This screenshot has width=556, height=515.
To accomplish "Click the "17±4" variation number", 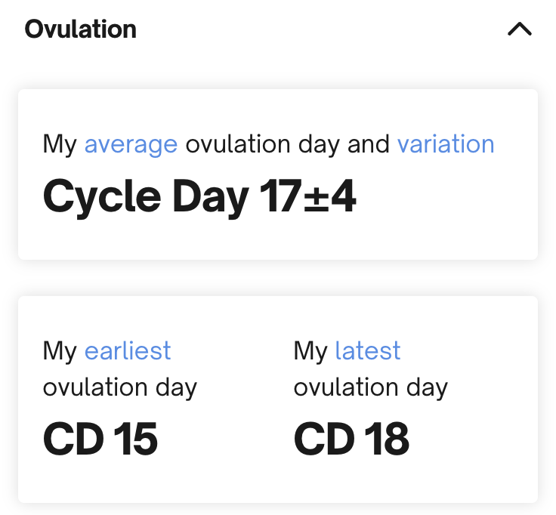I will [307, 197].
